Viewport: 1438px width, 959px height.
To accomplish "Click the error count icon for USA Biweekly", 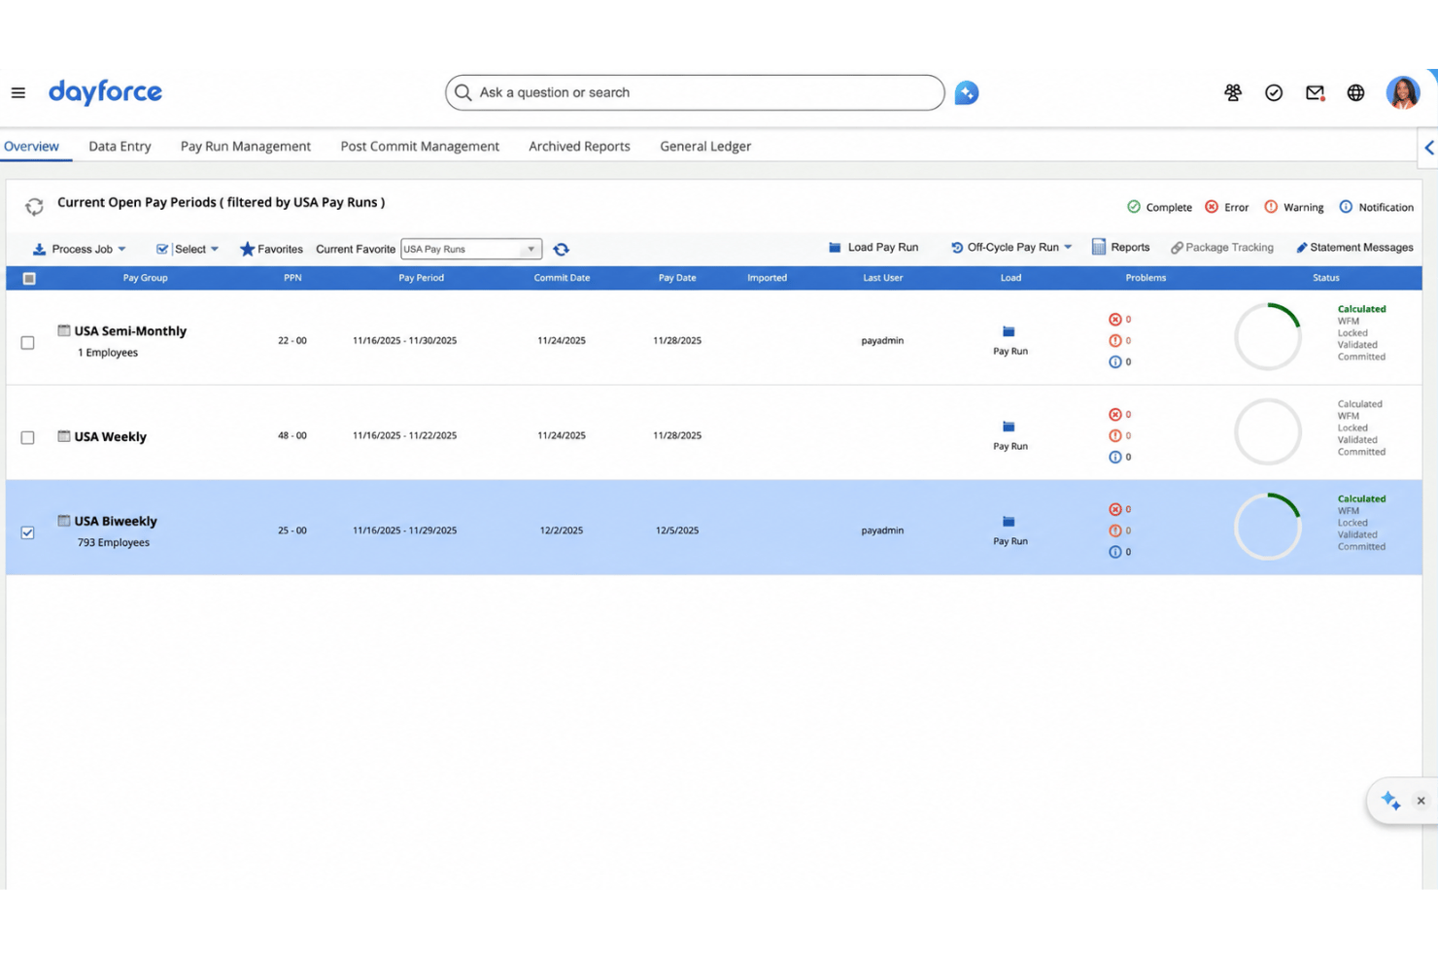I will [x=1115, y=509].
